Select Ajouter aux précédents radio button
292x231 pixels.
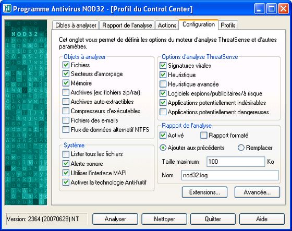pos(163,148)
